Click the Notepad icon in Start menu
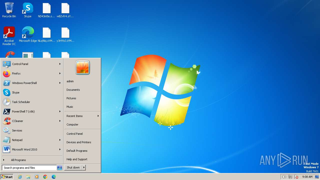Image resolution: width=320 pixels, height=180 pixels. click(7, 140)
